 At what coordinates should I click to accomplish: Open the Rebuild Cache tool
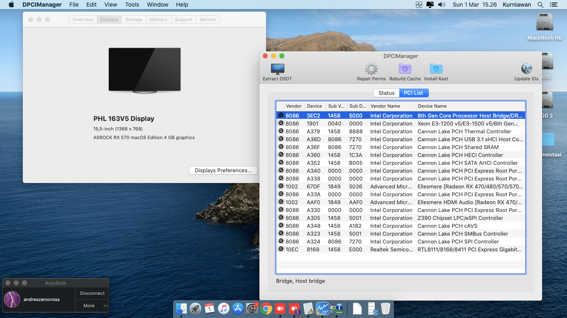[405, 69]
